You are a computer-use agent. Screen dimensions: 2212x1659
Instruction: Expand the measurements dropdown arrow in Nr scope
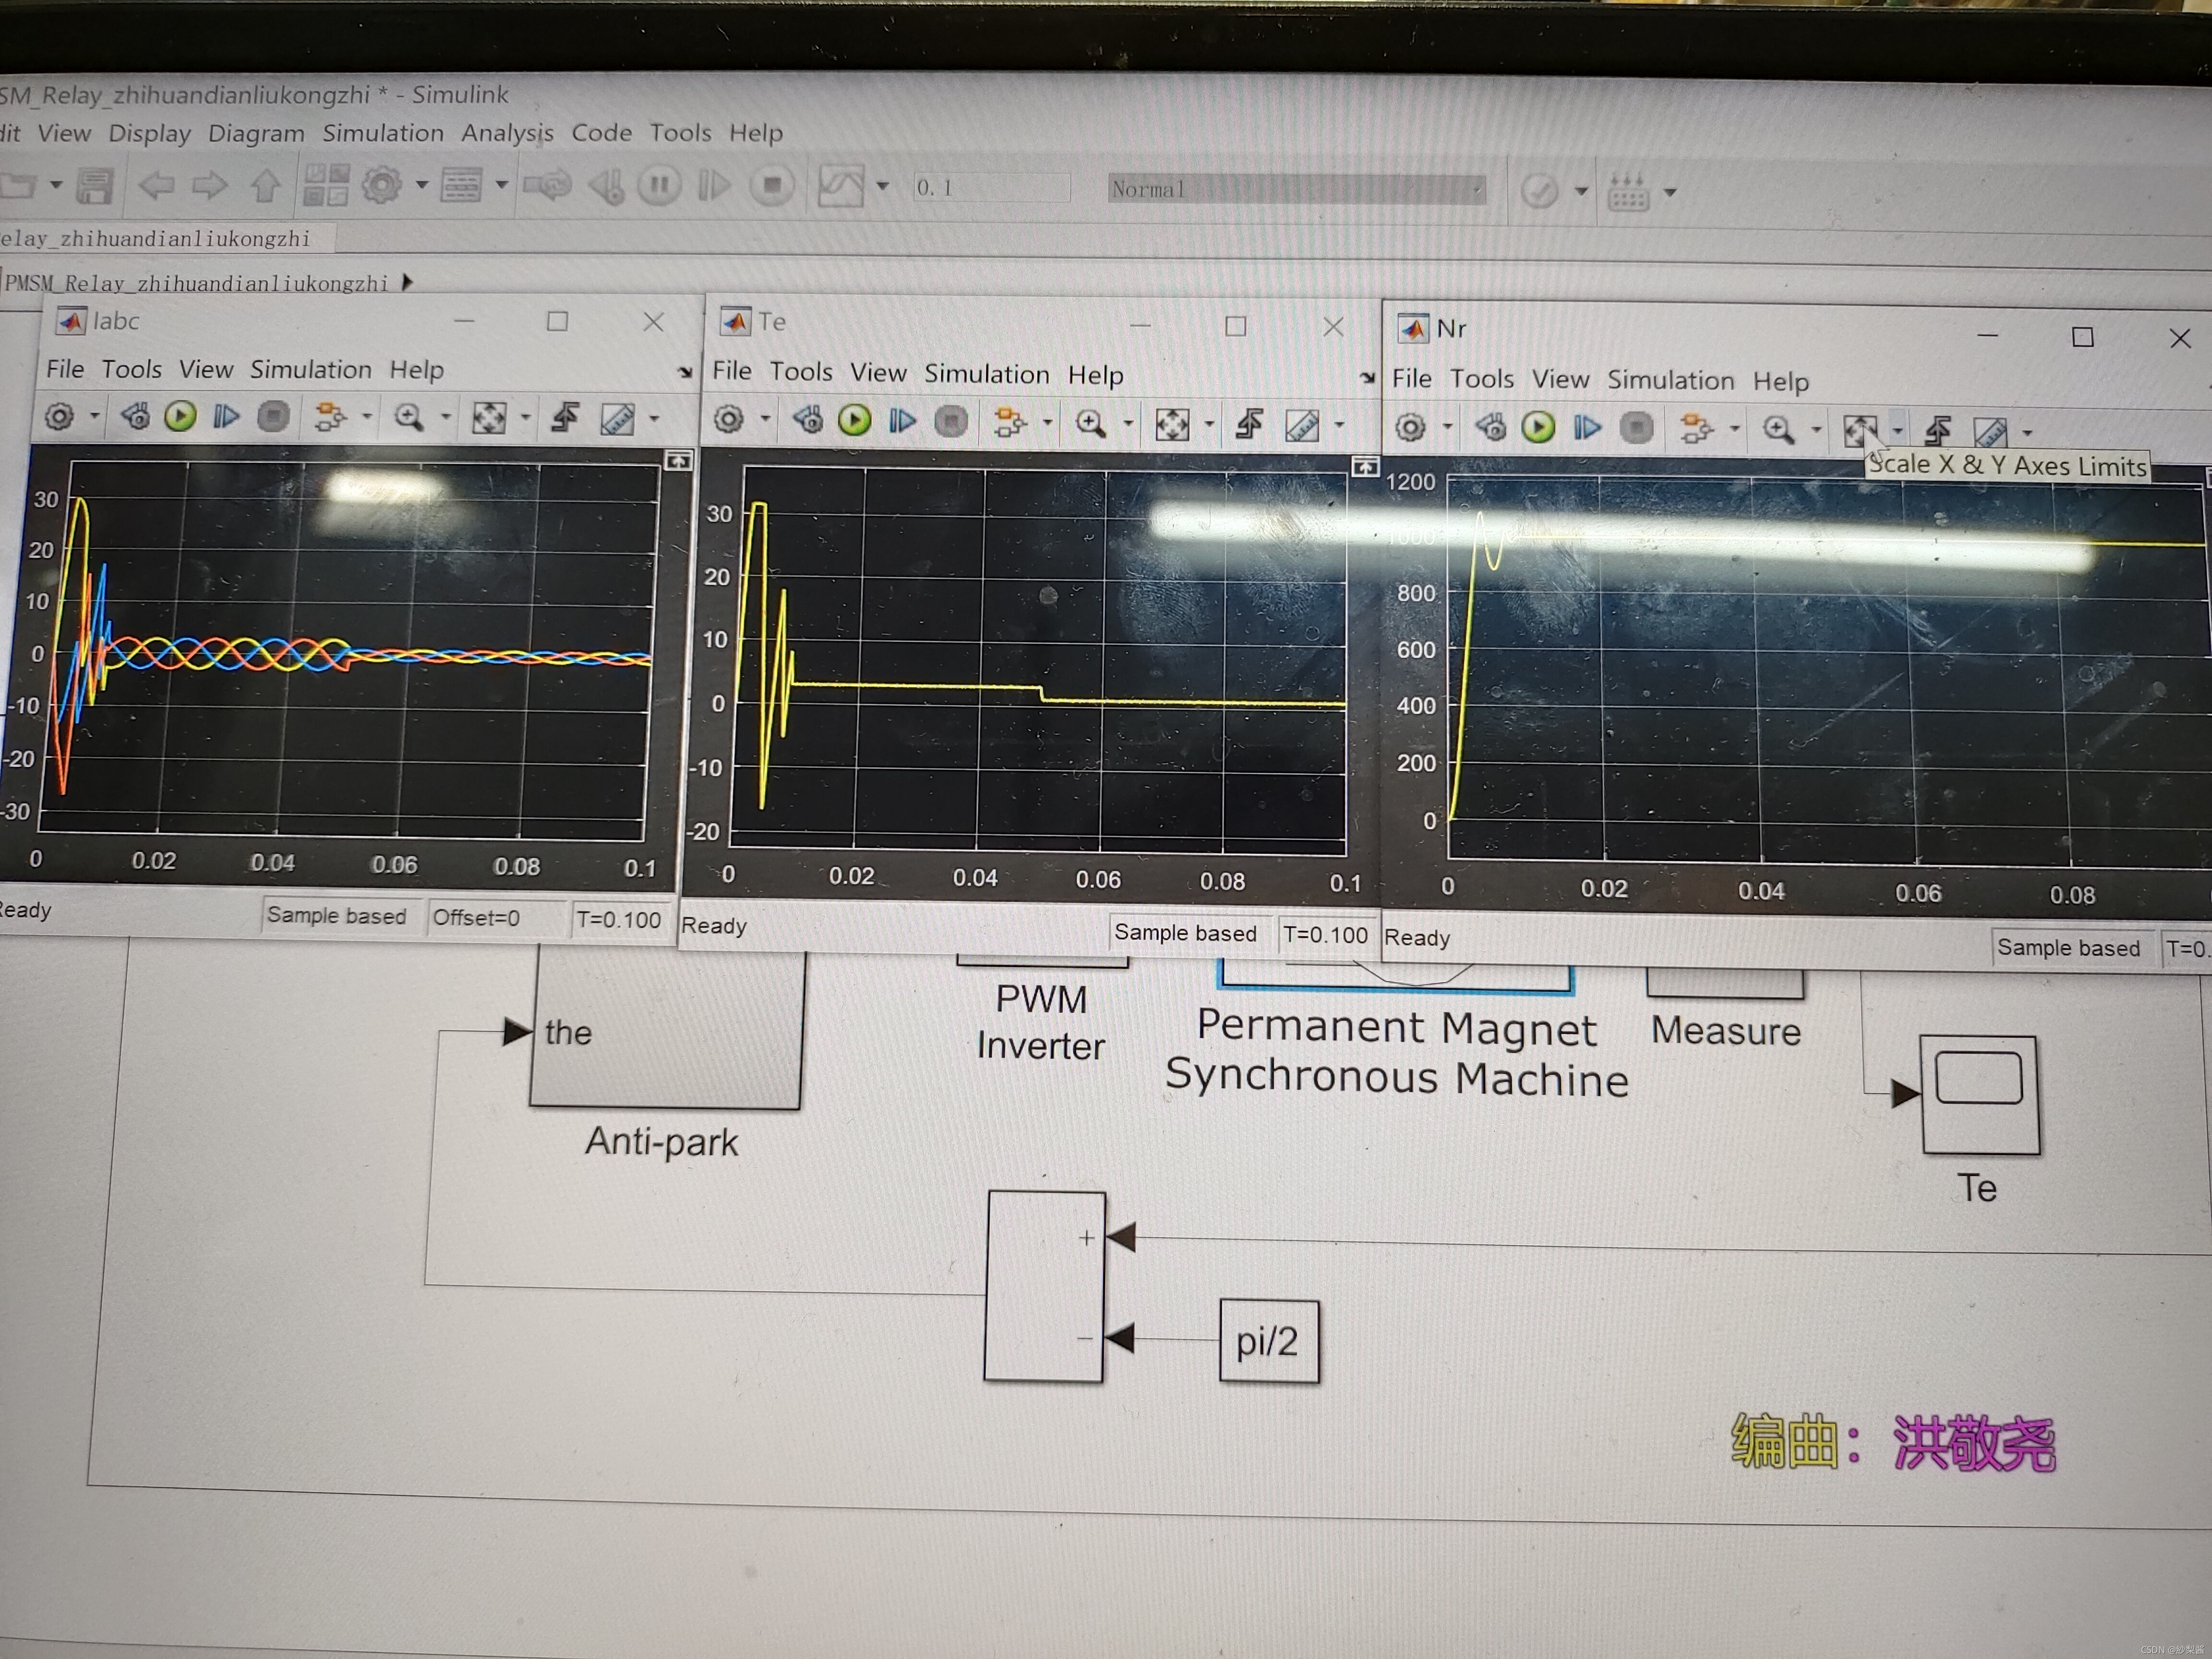tap(2027, 433)
